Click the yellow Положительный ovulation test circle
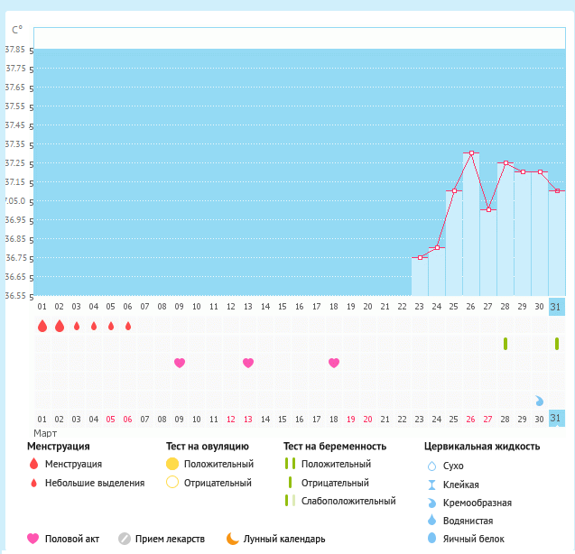Viewport: 575px width, 554px height. pos(172,464)
